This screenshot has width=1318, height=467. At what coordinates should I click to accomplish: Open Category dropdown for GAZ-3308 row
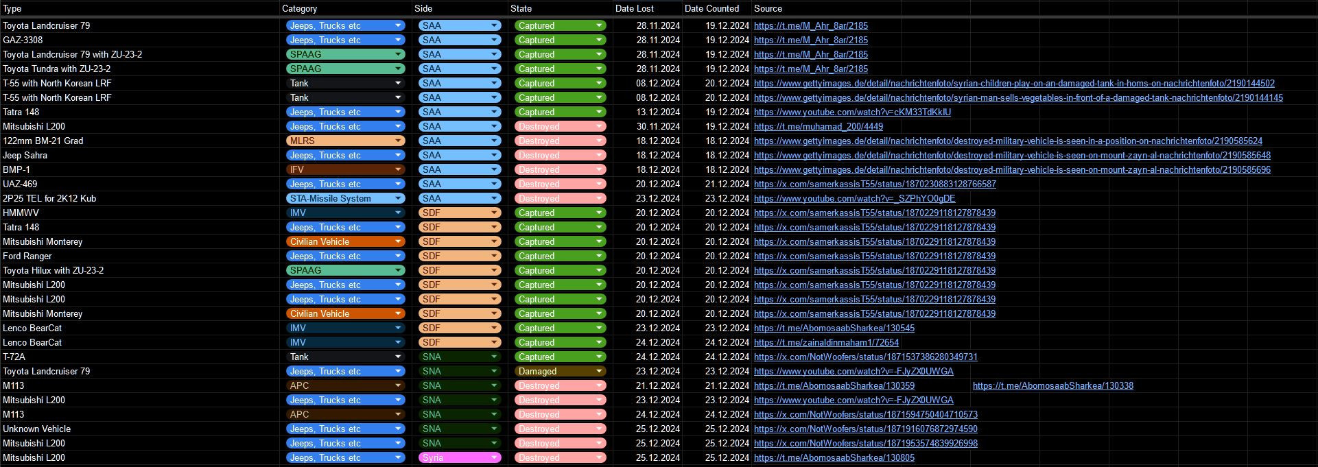tap(345, 40)
